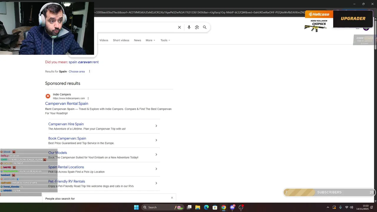Open Google Lens image search icon
Image resolution: width=377 pixels, height=212 pixels.
pos(197,27)
